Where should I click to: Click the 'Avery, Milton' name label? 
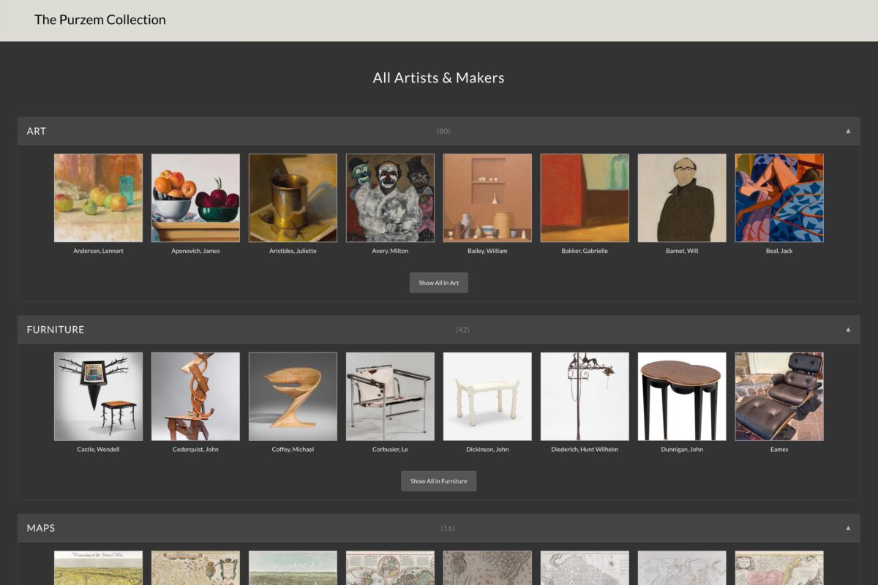(390, 251)
